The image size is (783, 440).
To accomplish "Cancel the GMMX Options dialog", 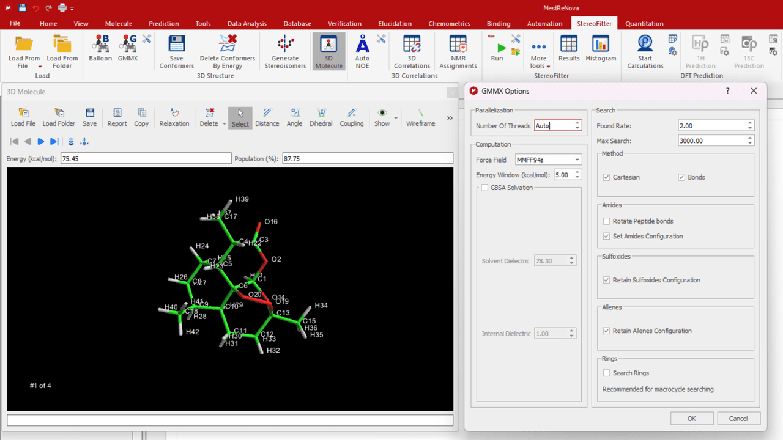I will (x=738, y=419).
